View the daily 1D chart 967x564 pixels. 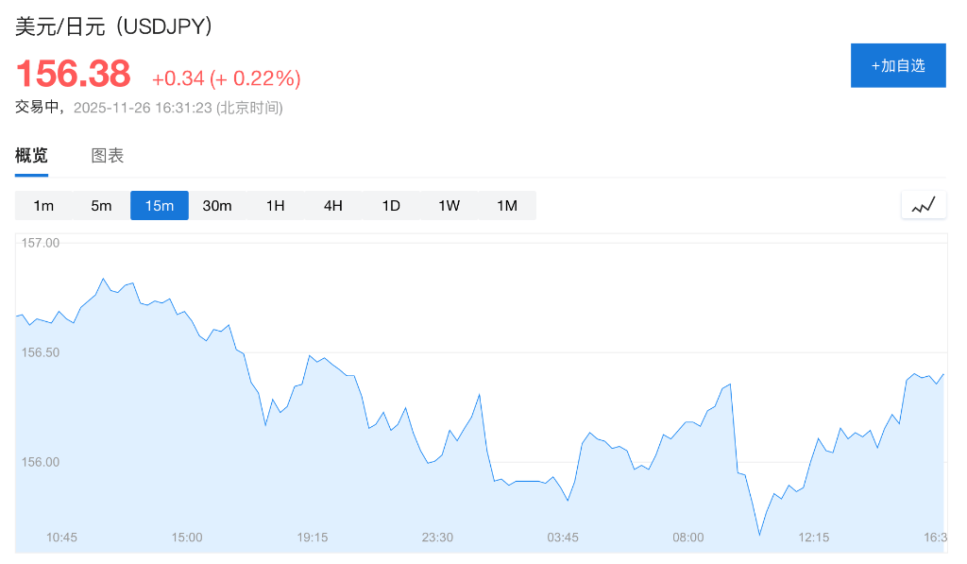point(391,205)
